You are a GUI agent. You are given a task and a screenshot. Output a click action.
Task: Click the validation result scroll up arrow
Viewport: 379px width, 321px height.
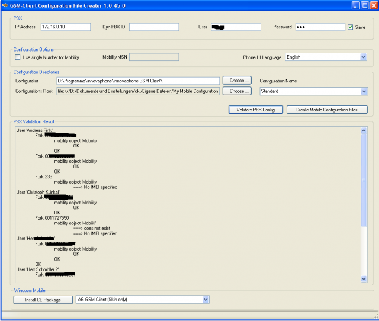pos(364,131)
